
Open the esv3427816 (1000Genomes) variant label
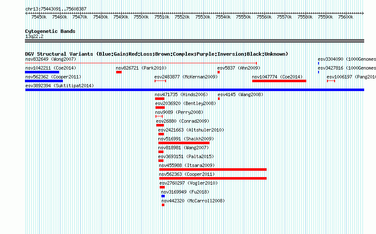[x=347, y=68]
